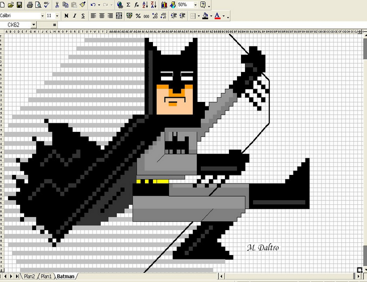Save the workbook using floppy disk icon
Screen dimensions: 367x282
tap(19, 5)
